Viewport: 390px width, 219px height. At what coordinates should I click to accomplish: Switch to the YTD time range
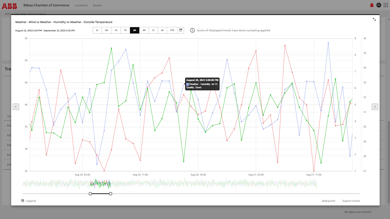172,30
